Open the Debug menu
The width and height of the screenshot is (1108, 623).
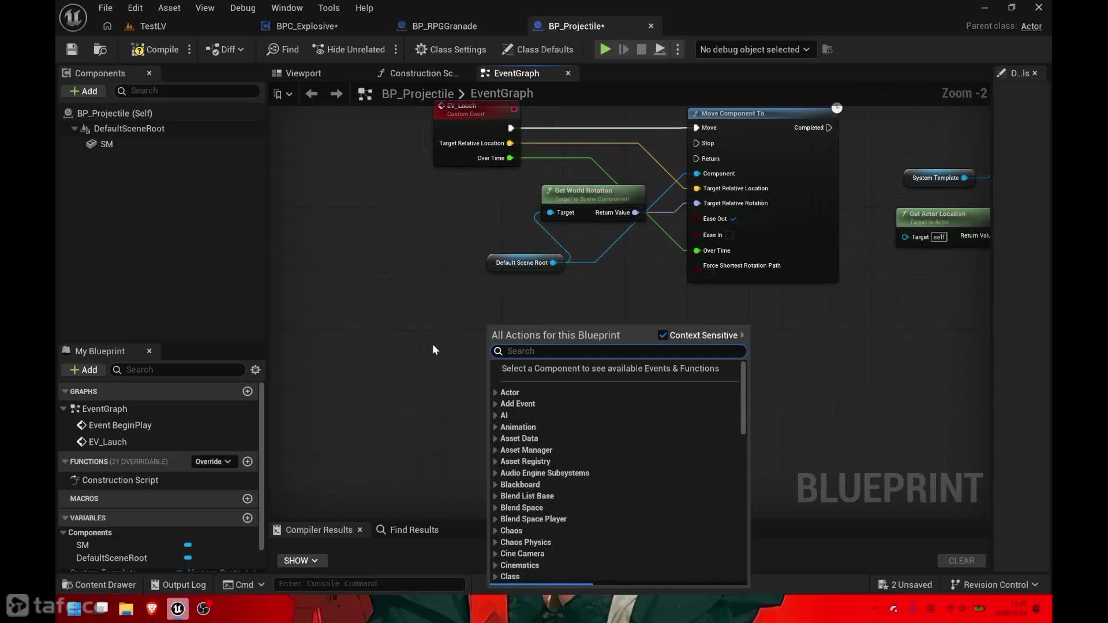coord(242,8)
